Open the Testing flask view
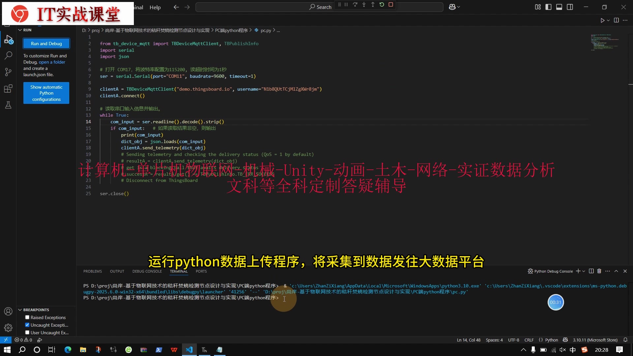633x356 pixels. coord(8,105)
